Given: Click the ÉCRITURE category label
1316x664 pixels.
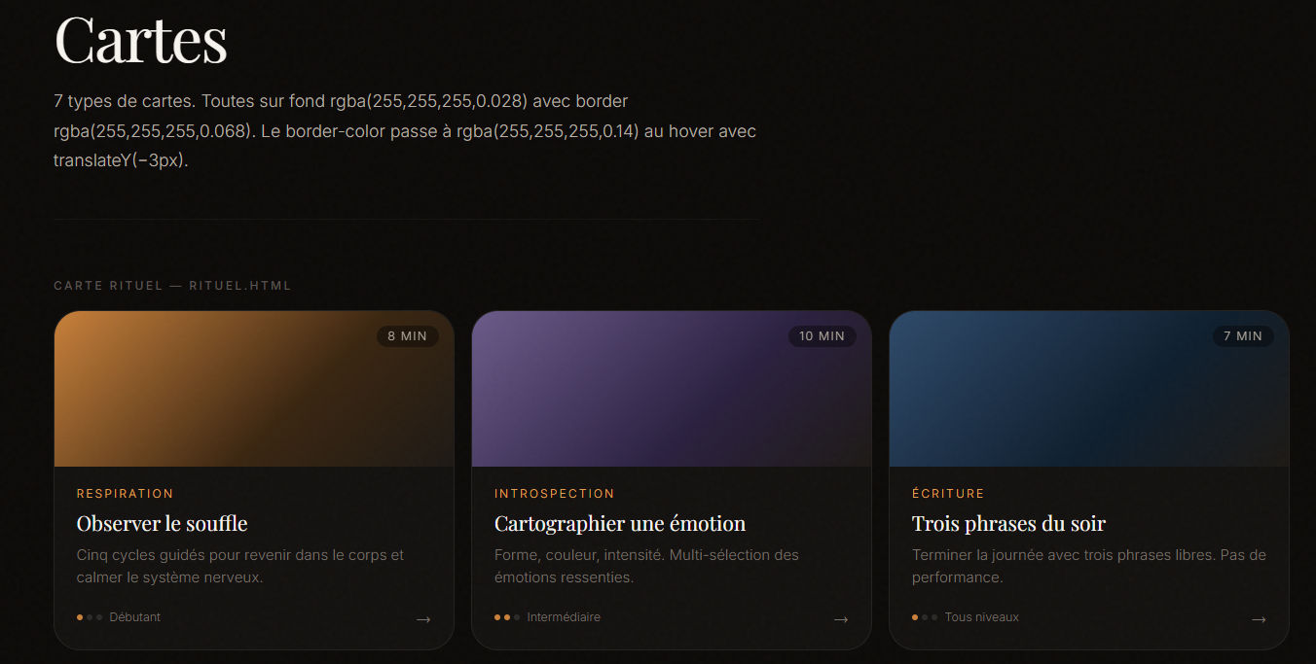Looking at the screenshot, I should click(947, 493).
